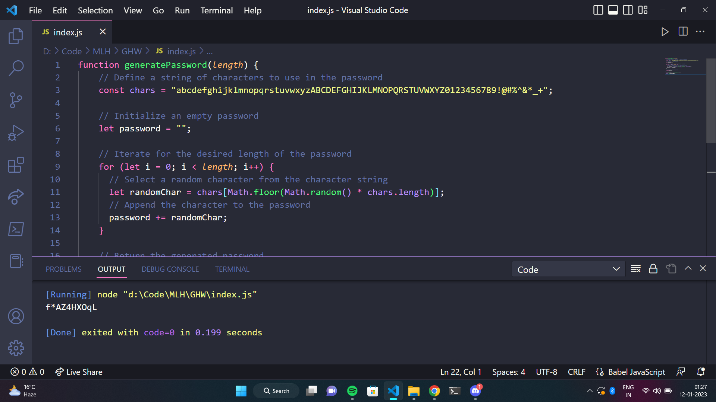Open the Manage settings gear
The image size is (716, 402).
pos(16,348)
